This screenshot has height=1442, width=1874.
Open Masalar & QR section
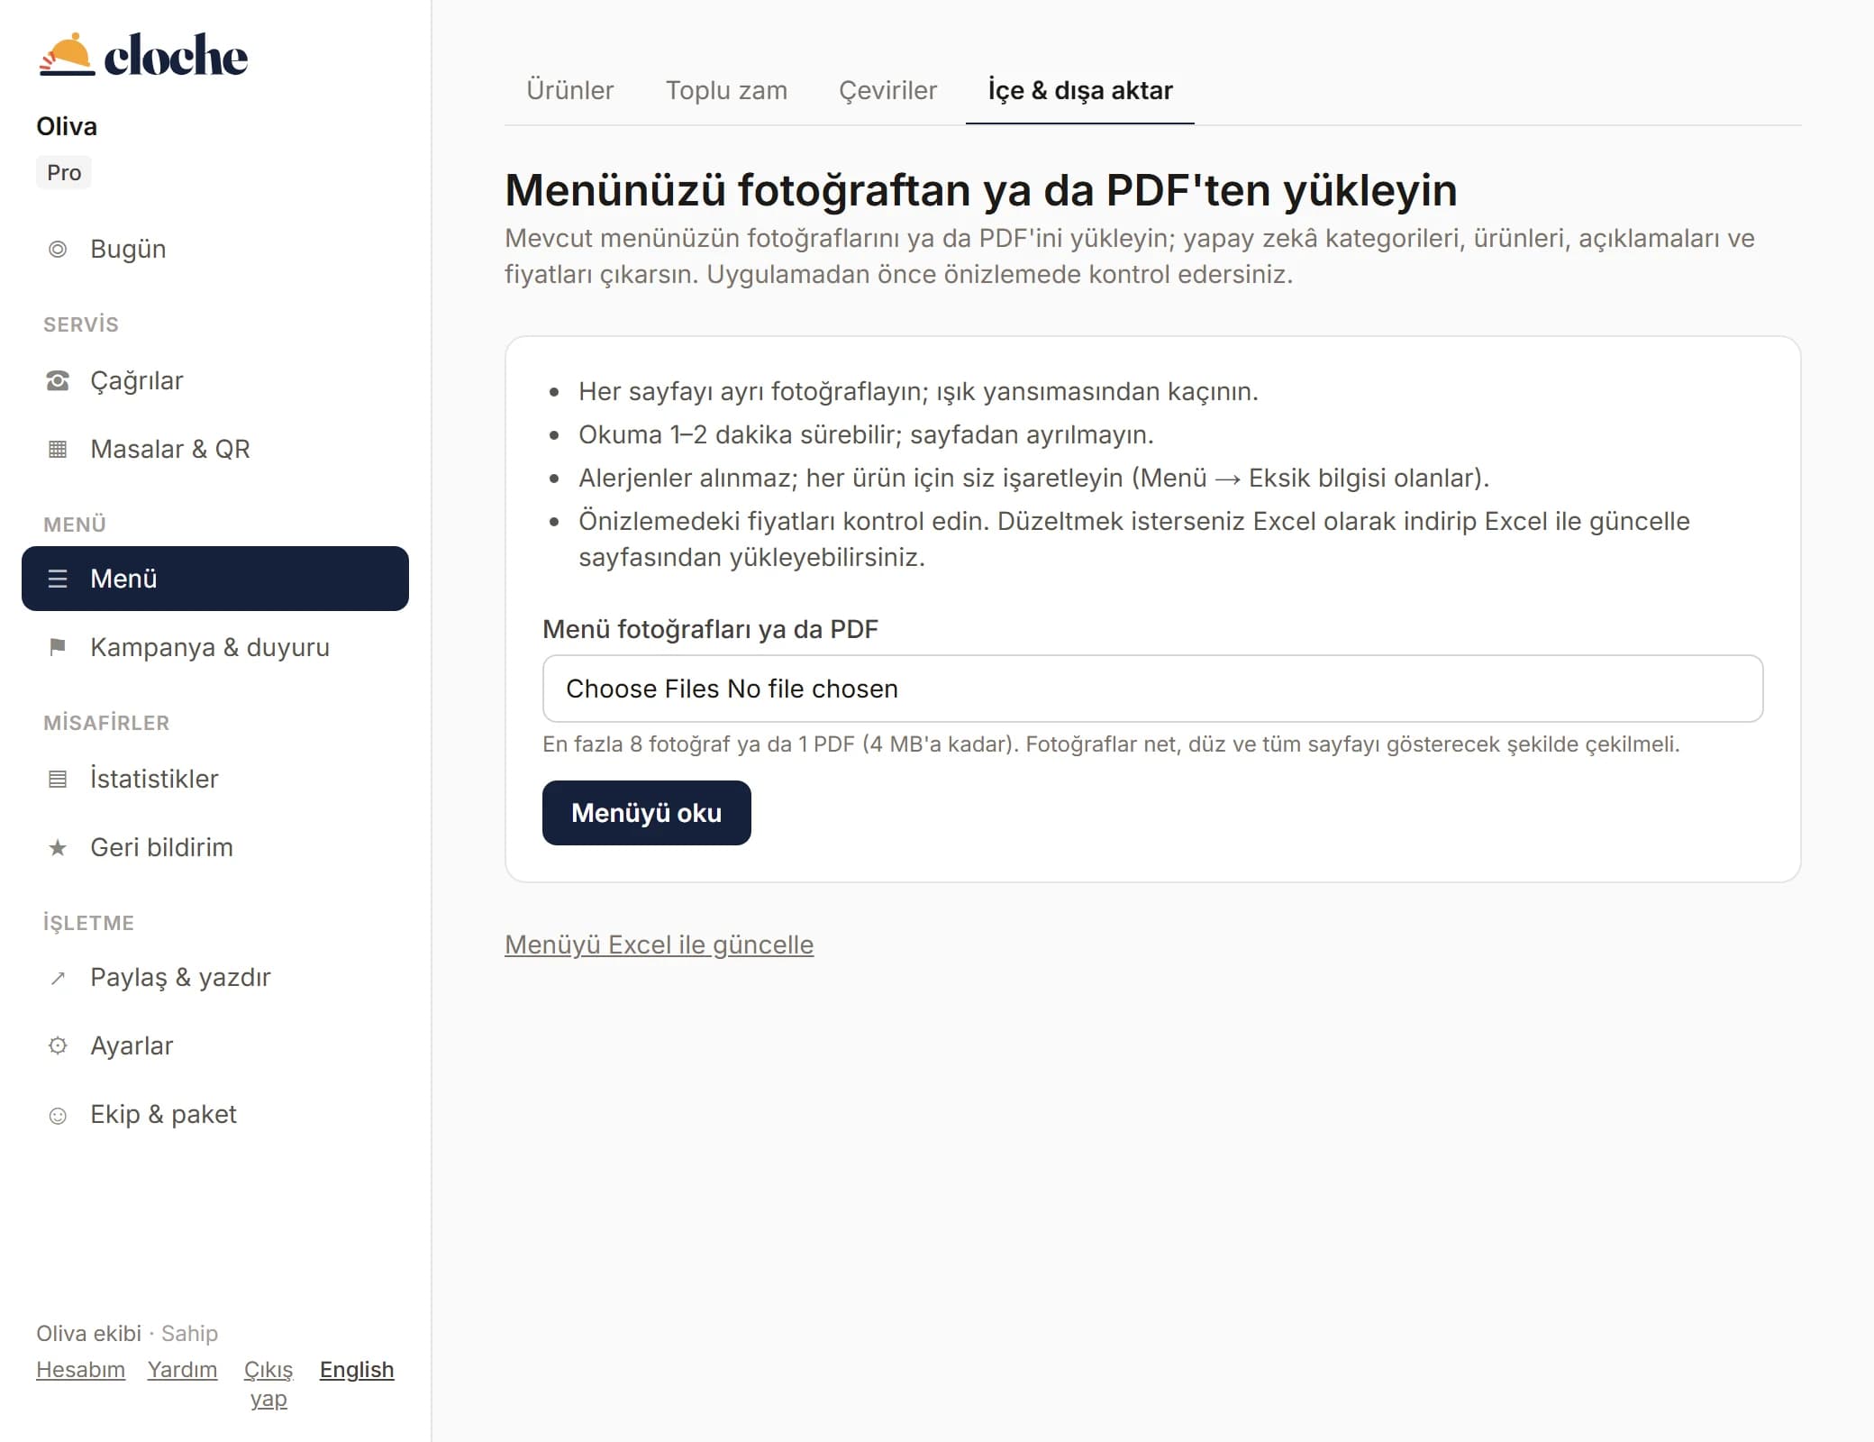(x=215, y=450)
